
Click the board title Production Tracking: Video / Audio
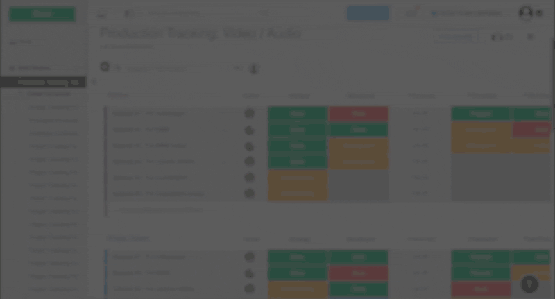(x=201, y=33)
